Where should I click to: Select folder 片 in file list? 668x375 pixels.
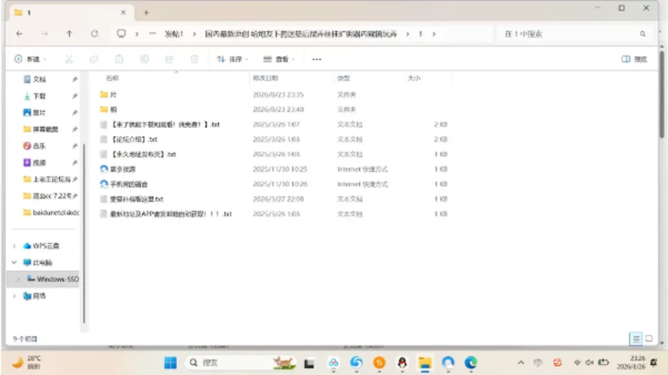coord(113,94)
